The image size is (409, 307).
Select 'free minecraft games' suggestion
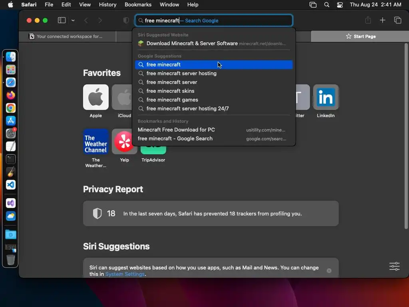pyautogui.click(x=214, y=100)
